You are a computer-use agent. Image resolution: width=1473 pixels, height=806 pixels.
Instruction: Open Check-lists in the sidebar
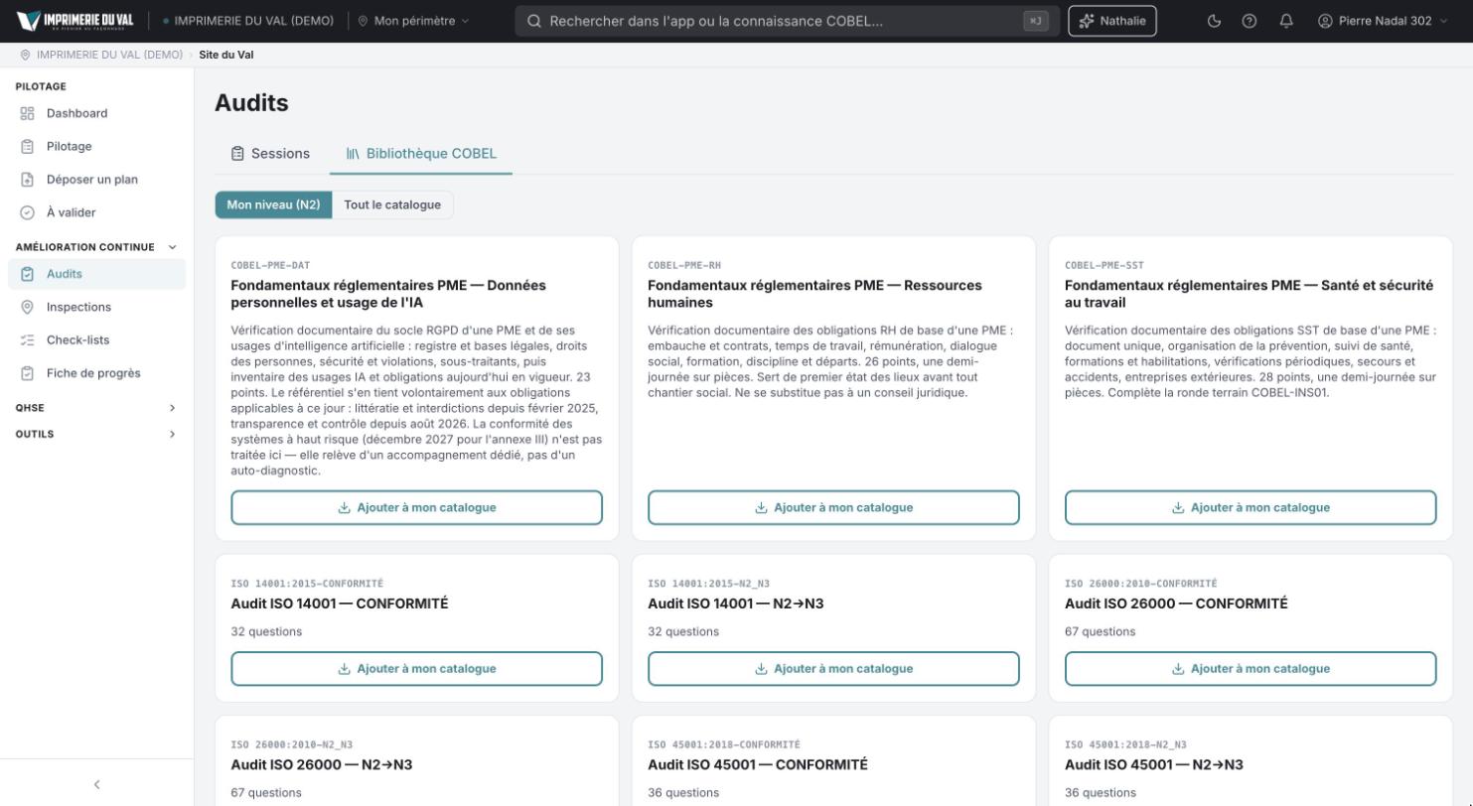coord(96,339)
